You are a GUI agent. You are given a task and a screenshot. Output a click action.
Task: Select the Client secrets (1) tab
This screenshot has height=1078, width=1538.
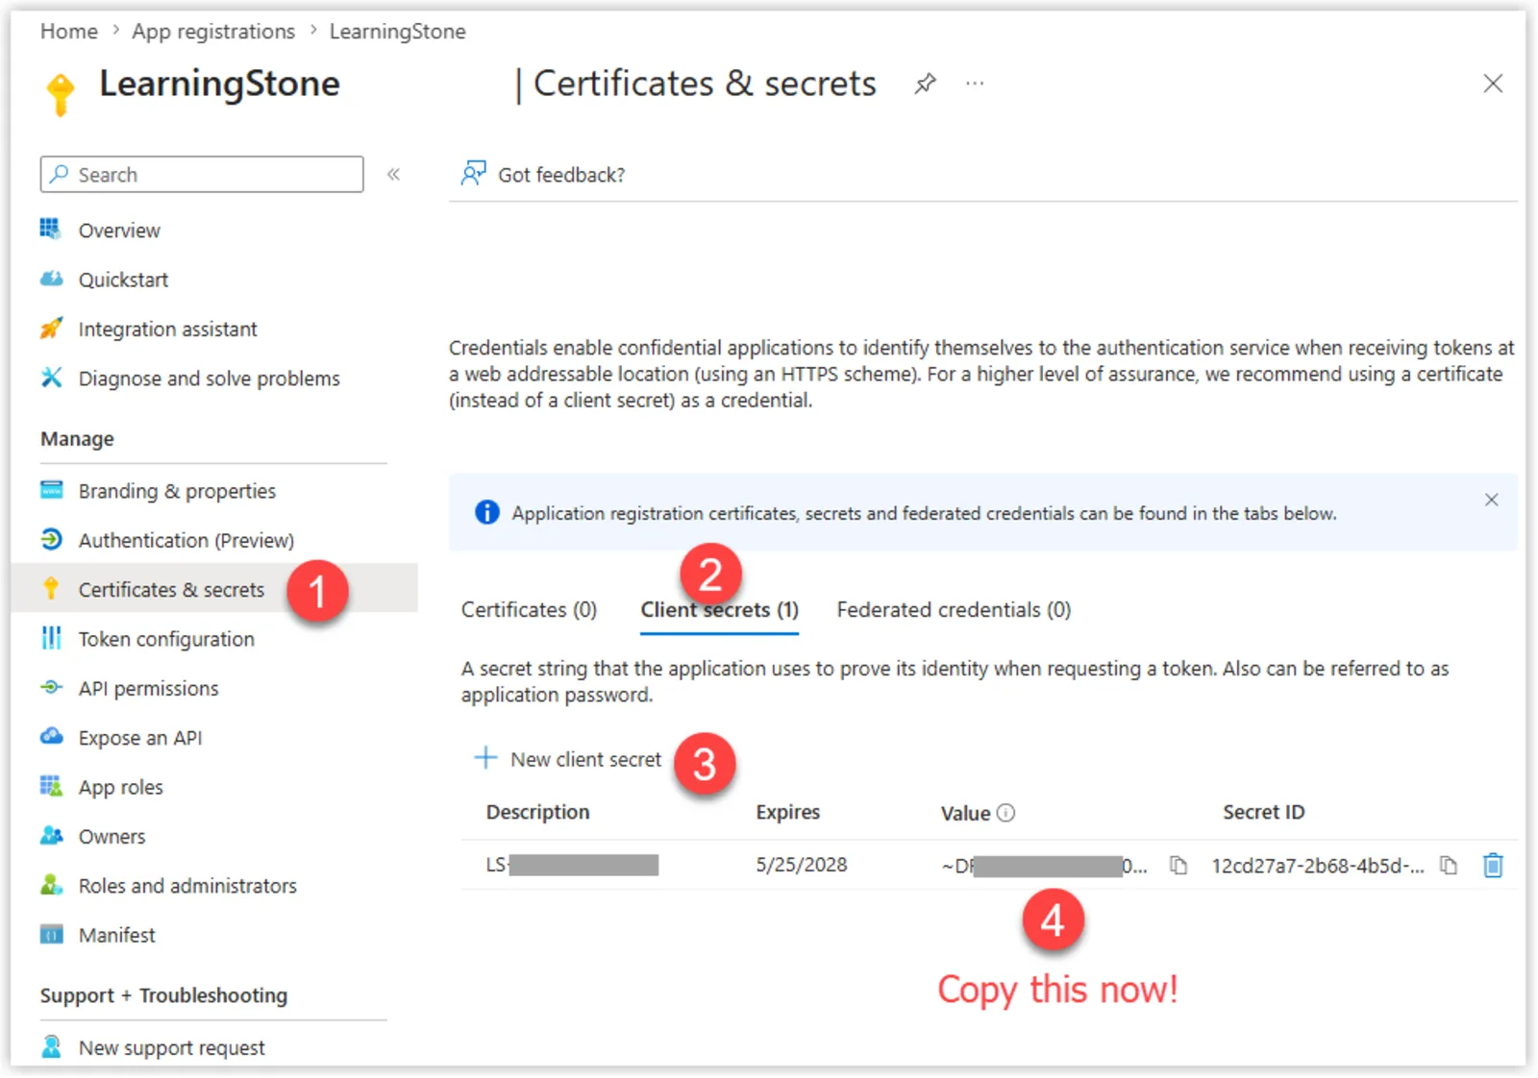719,610
